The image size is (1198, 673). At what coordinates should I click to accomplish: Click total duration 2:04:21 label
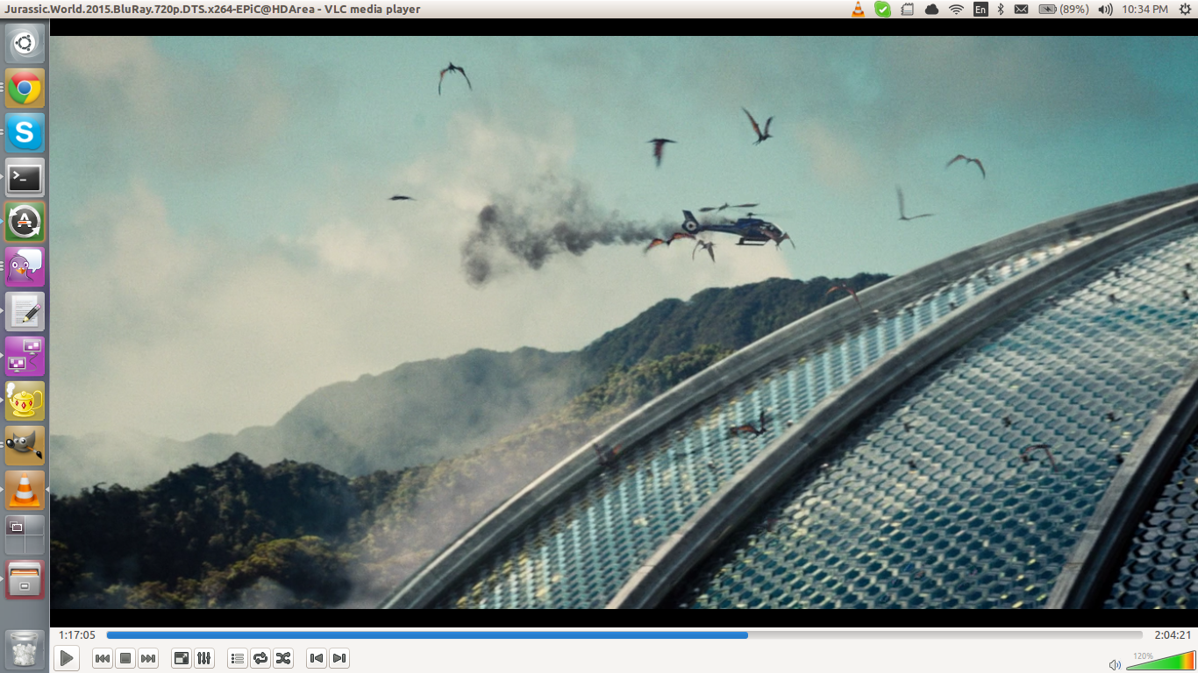1172,635
